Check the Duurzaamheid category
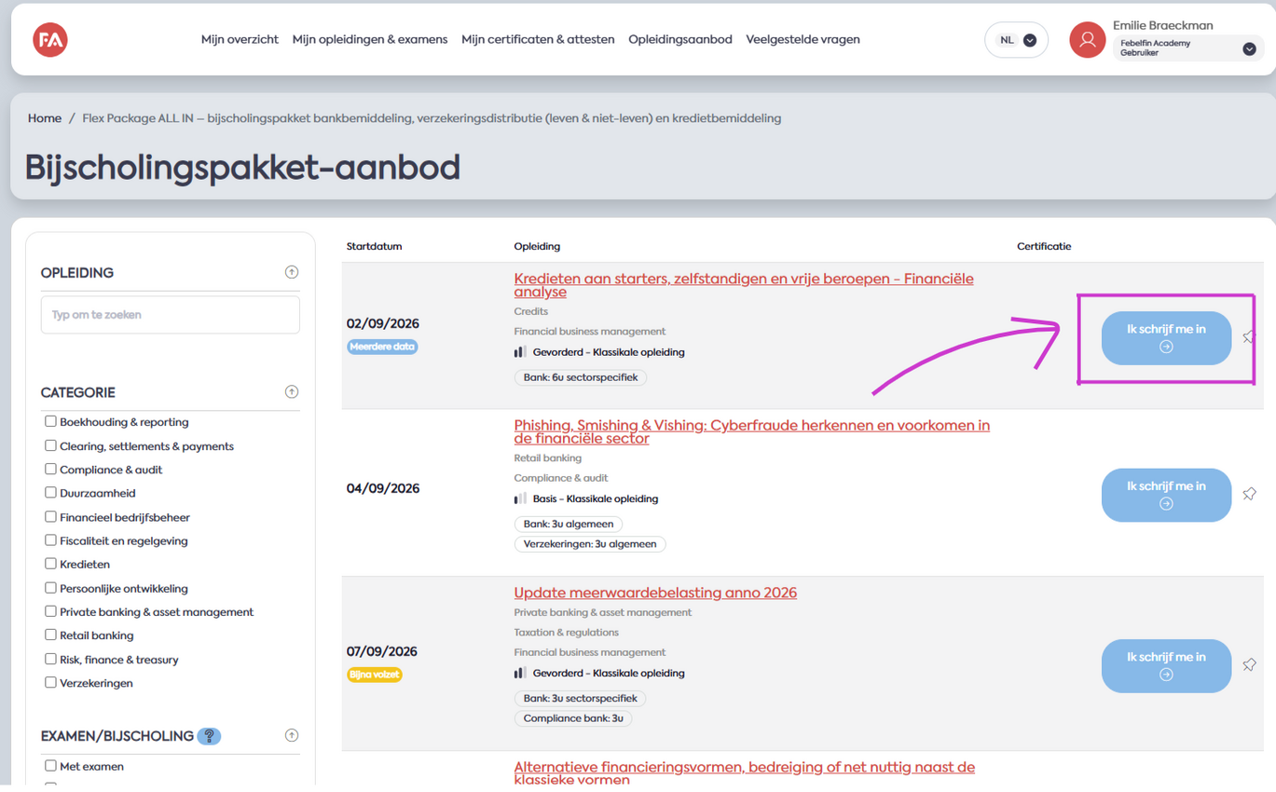 (x=50, y=492)
